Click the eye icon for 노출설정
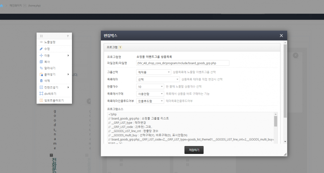324x173 pixels. pyautogui.click(x=41, y=42)
